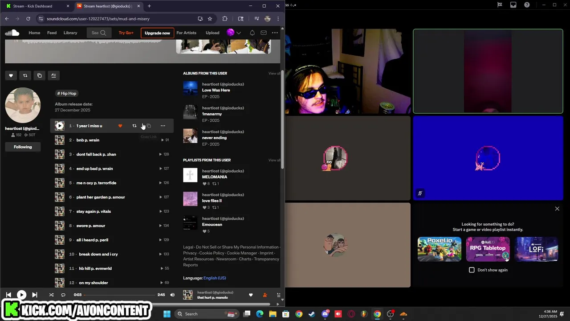Open Steam from the taskbar
570x321 pixels.
point(312,314)
